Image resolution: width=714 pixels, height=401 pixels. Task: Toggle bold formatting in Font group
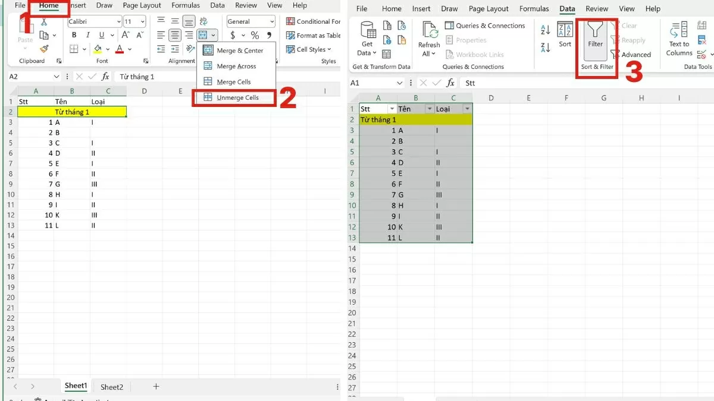coord(74,35)
